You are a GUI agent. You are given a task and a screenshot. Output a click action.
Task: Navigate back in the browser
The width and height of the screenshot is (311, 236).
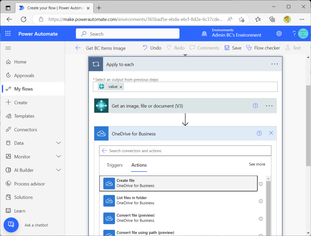[9, 19]
